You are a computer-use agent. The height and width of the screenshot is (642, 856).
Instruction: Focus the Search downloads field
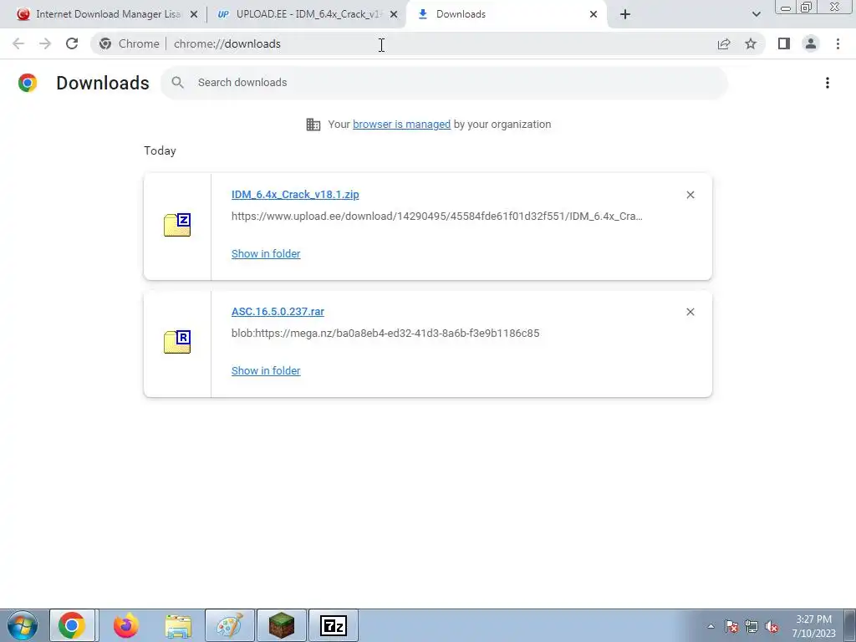445,83
